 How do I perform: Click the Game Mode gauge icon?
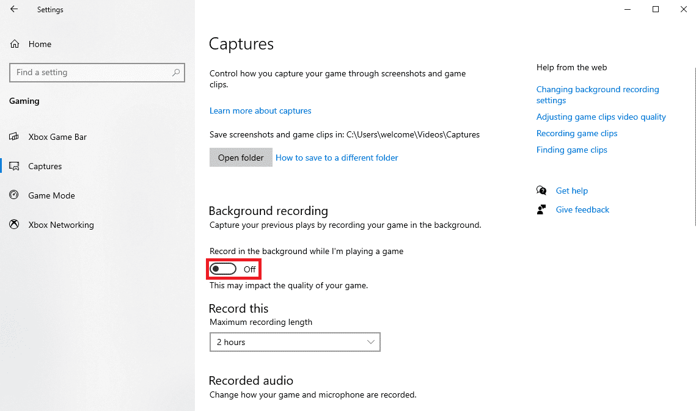15,195
